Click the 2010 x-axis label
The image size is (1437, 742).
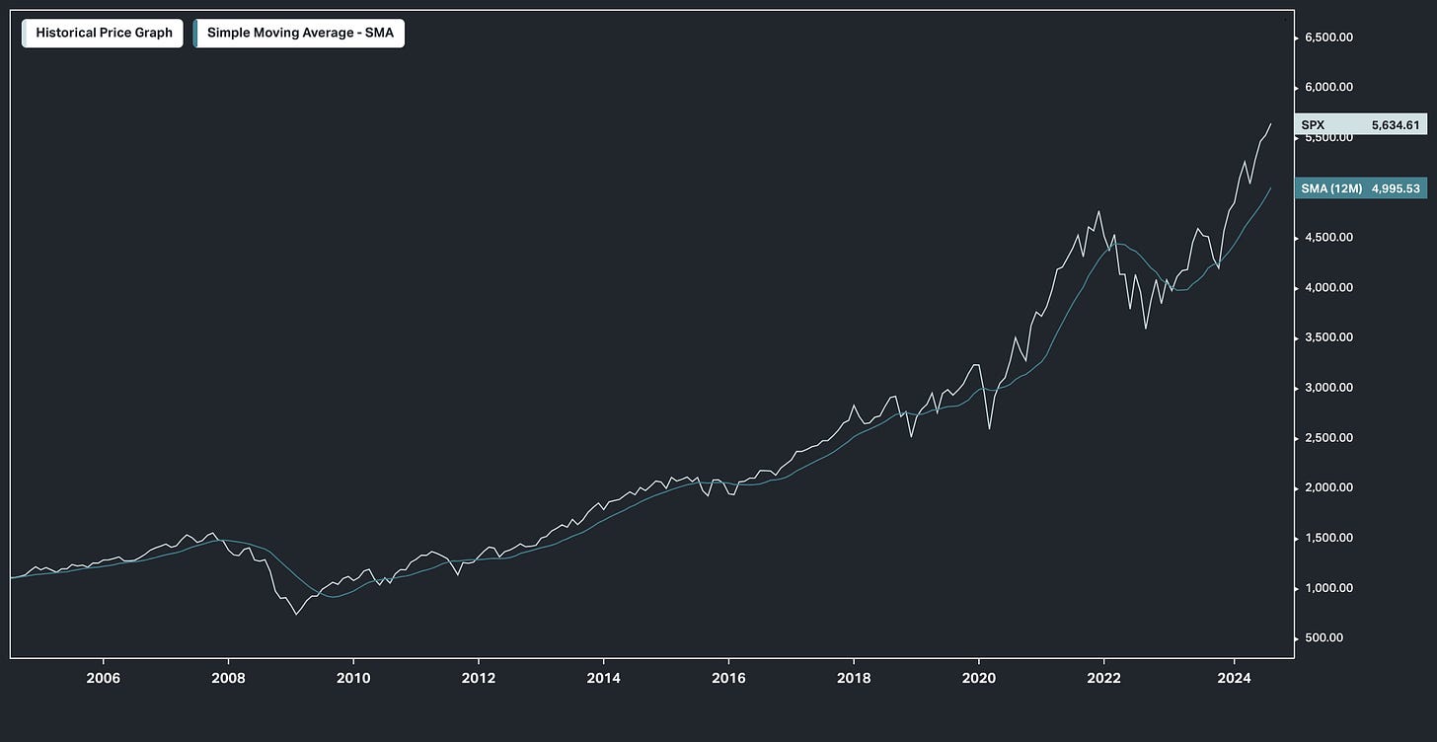pos(353,678)
